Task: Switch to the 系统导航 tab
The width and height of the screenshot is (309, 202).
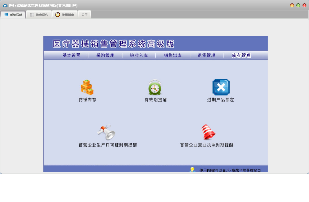Action: tap(13, 15)
